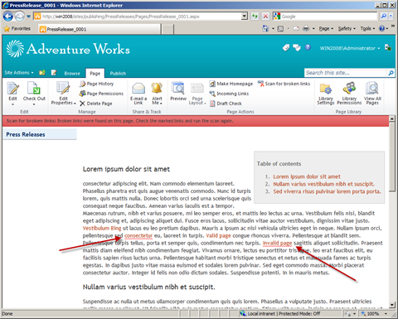The height and width of the screenshot is (319, 398).
Task: Click the Adventure Works site logo
Action: (68, 49)
